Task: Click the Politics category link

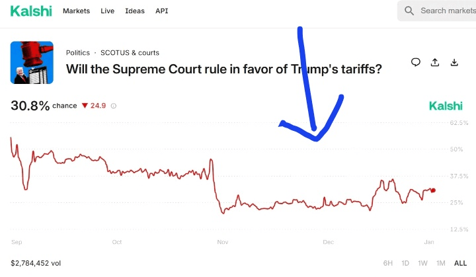Action: point(78,53)
